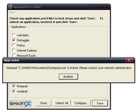Image resolution: width=137 pixels, height=112 pixels.
Task: Maximize the Application Locker window
Action: click(97, 7)
